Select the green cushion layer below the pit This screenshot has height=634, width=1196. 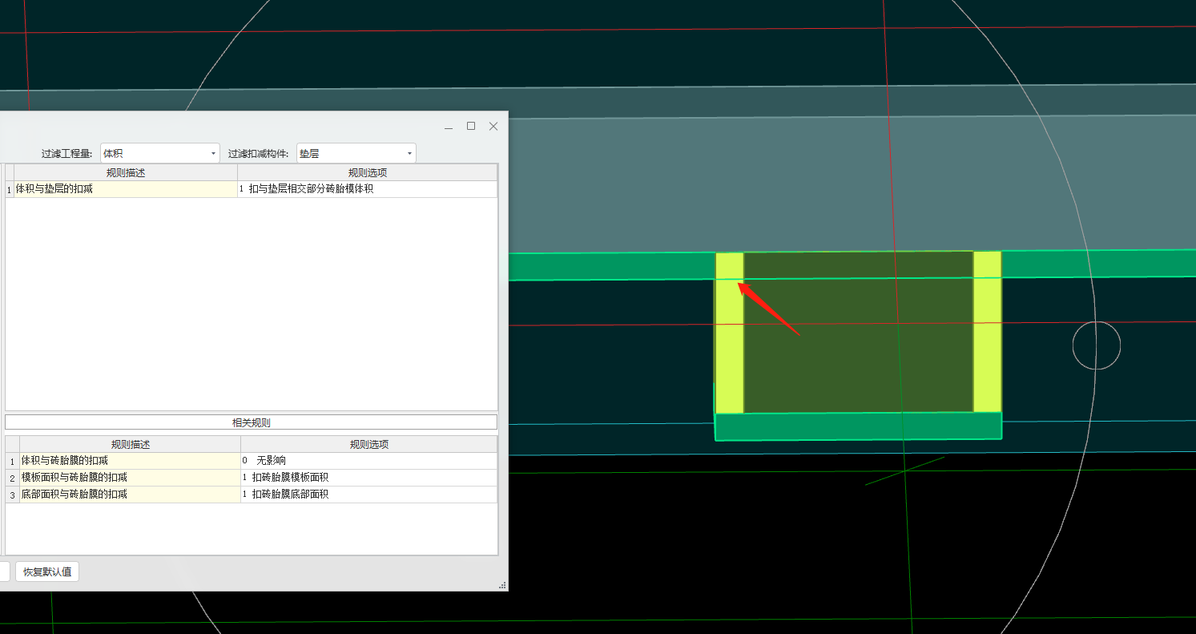click(x=858, y=426)
